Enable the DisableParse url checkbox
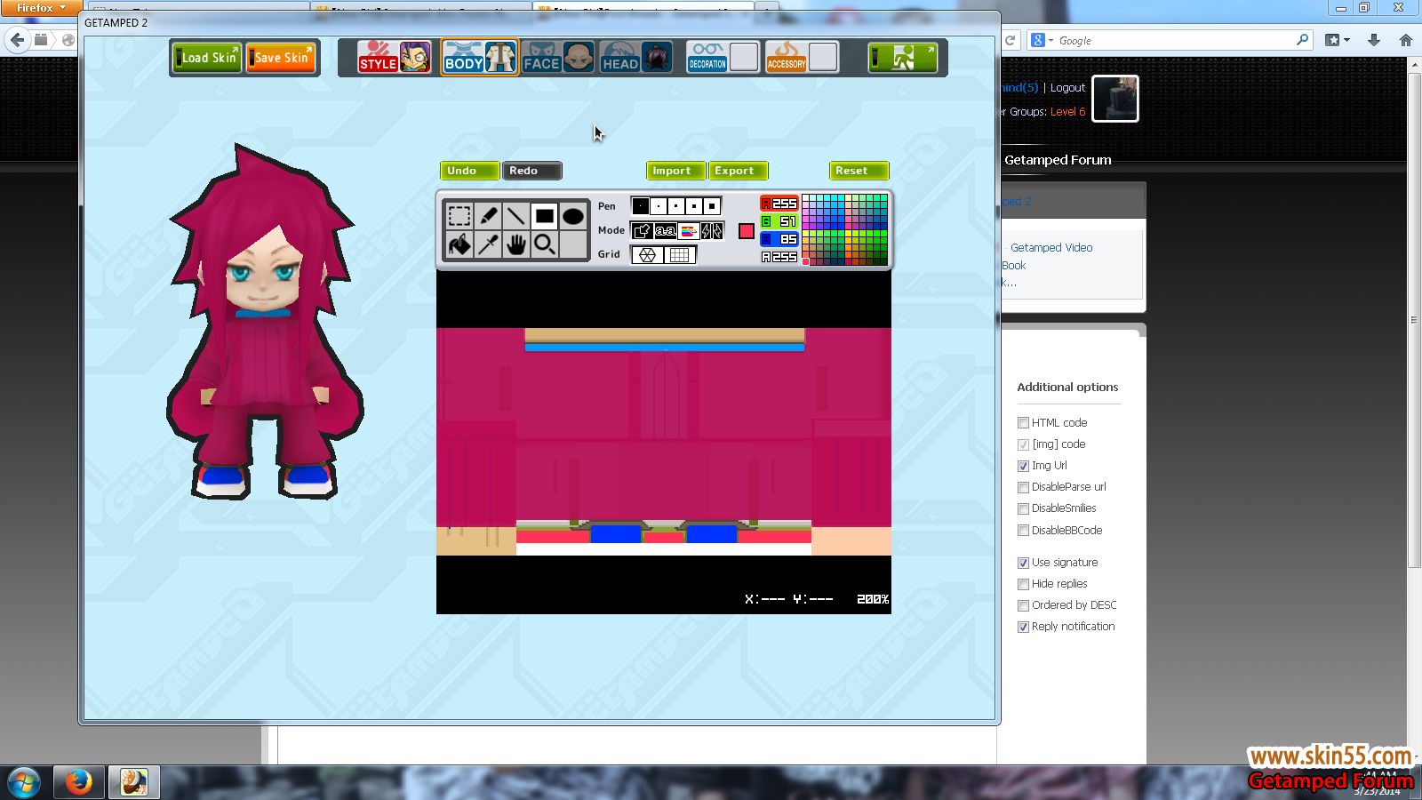Viewport: 1422px width, 800px height. pyautogui.click(x=1023, y=487)
